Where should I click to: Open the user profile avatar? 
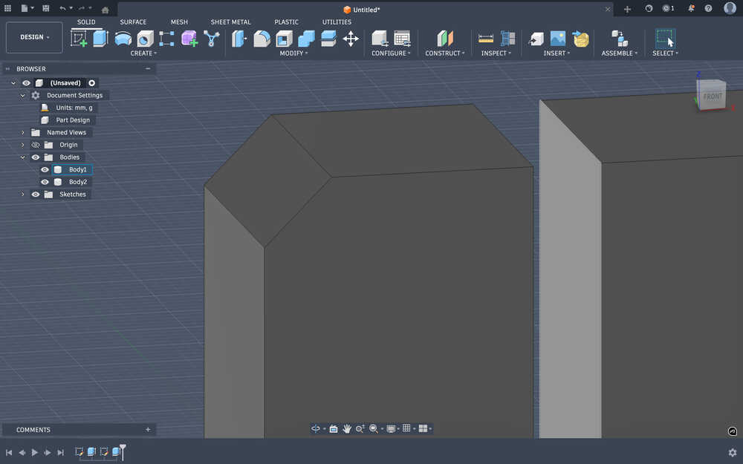730,8
